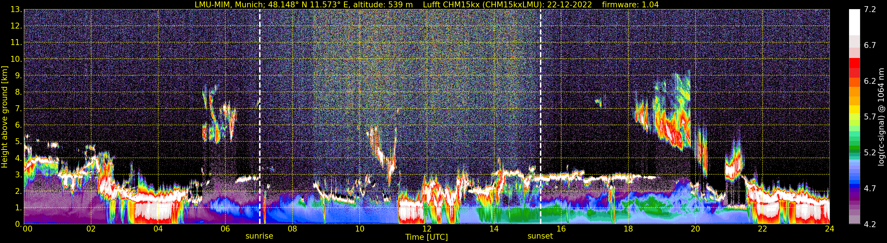Viewport: 887px width, 243px height.
Task: Click the colorbar tick value 4.7
Action: click(x=870, y=189)
